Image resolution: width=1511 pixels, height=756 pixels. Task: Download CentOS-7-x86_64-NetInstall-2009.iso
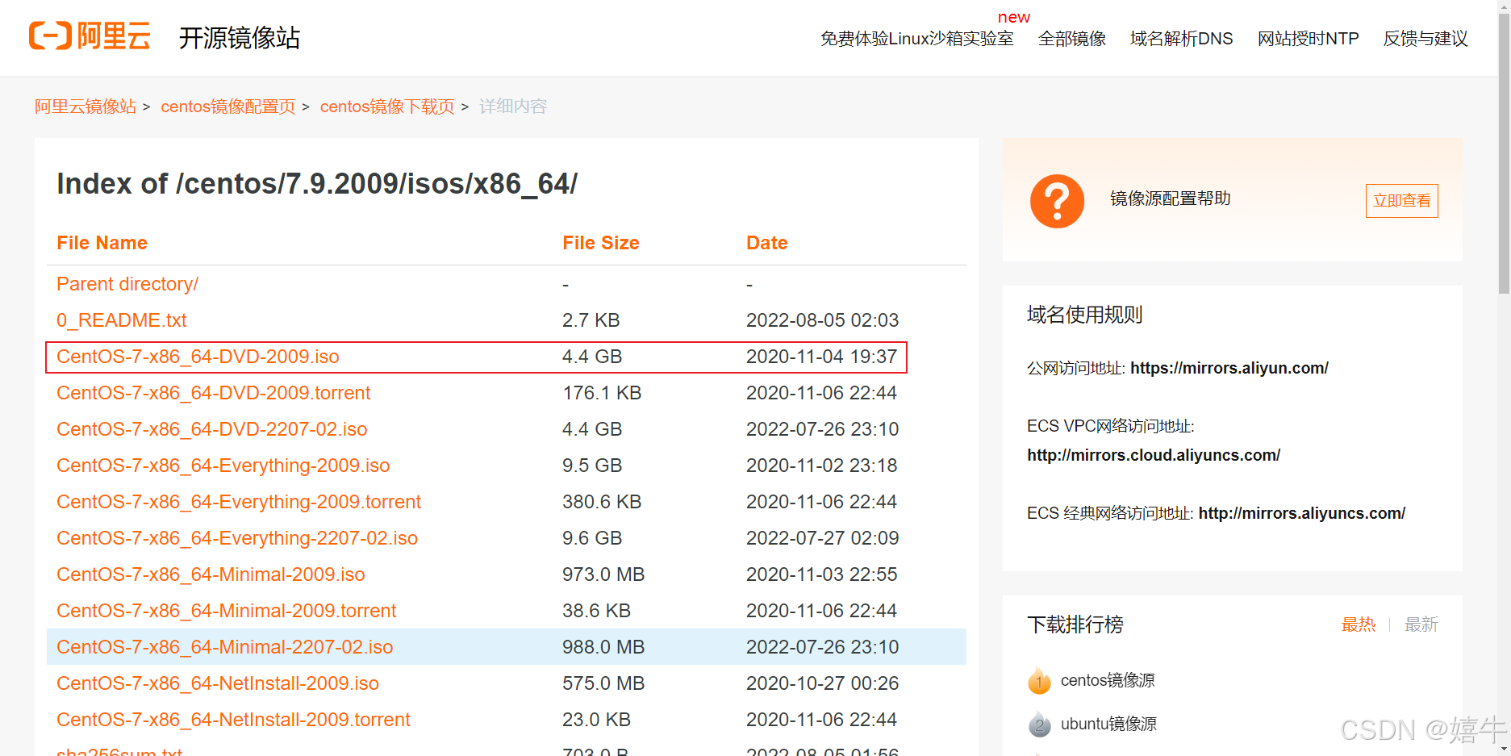218,683
